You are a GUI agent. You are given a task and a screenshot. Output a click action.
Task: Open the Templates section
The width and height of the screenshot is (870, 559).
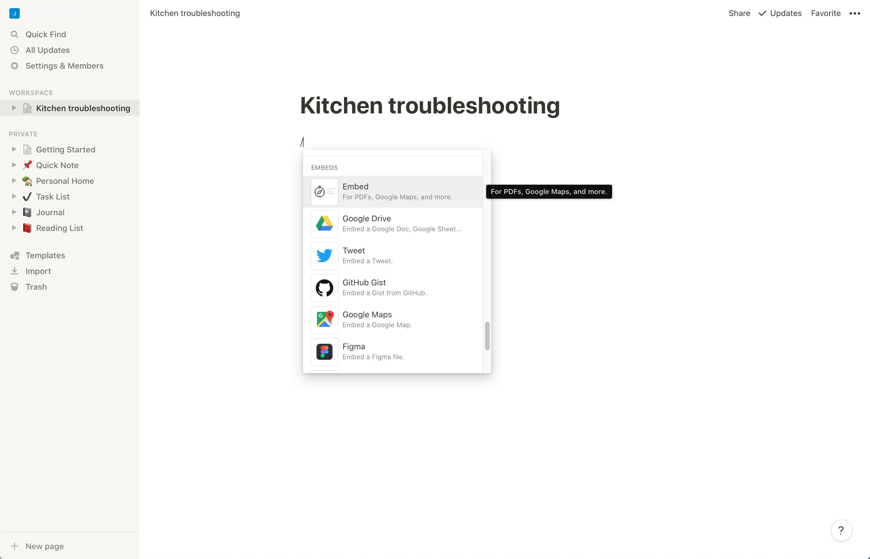45,254
